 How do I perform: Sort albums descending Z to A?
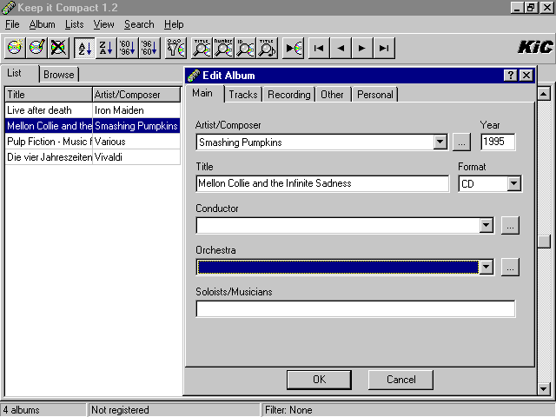point(105,48)
